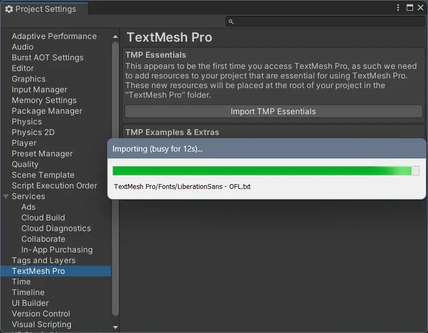The height and width of the screenshot is (333, 428).
Task: Click the sidebar scroll down arrow
Action: (x=115, y=327)
